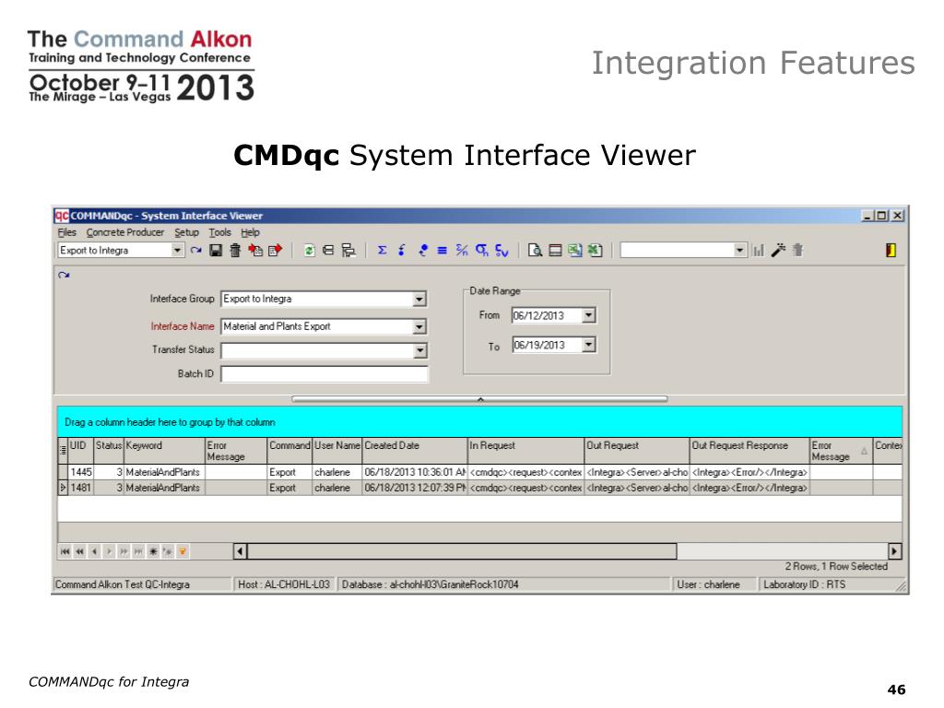This screenshot has height=708, width=944.
Task: Click the asterisk new record icon
Action: point(153,551)
